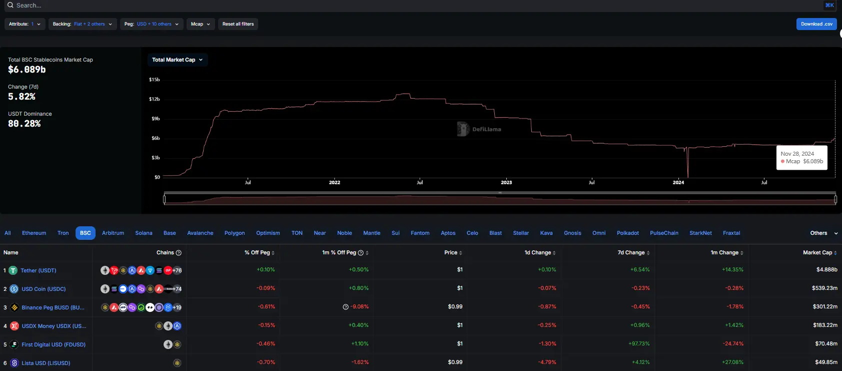Click the right handle of chart range slider
The width and height of the screenshot is (842, 371).
835,199
